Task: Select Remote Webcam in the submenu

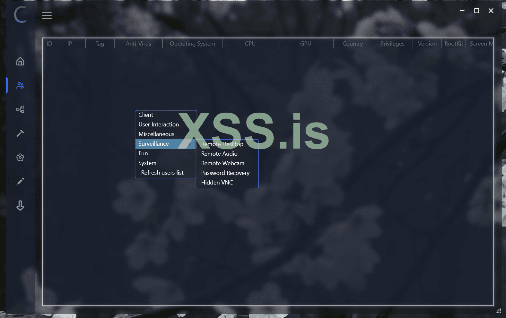Action: click(x=227, y=163)
